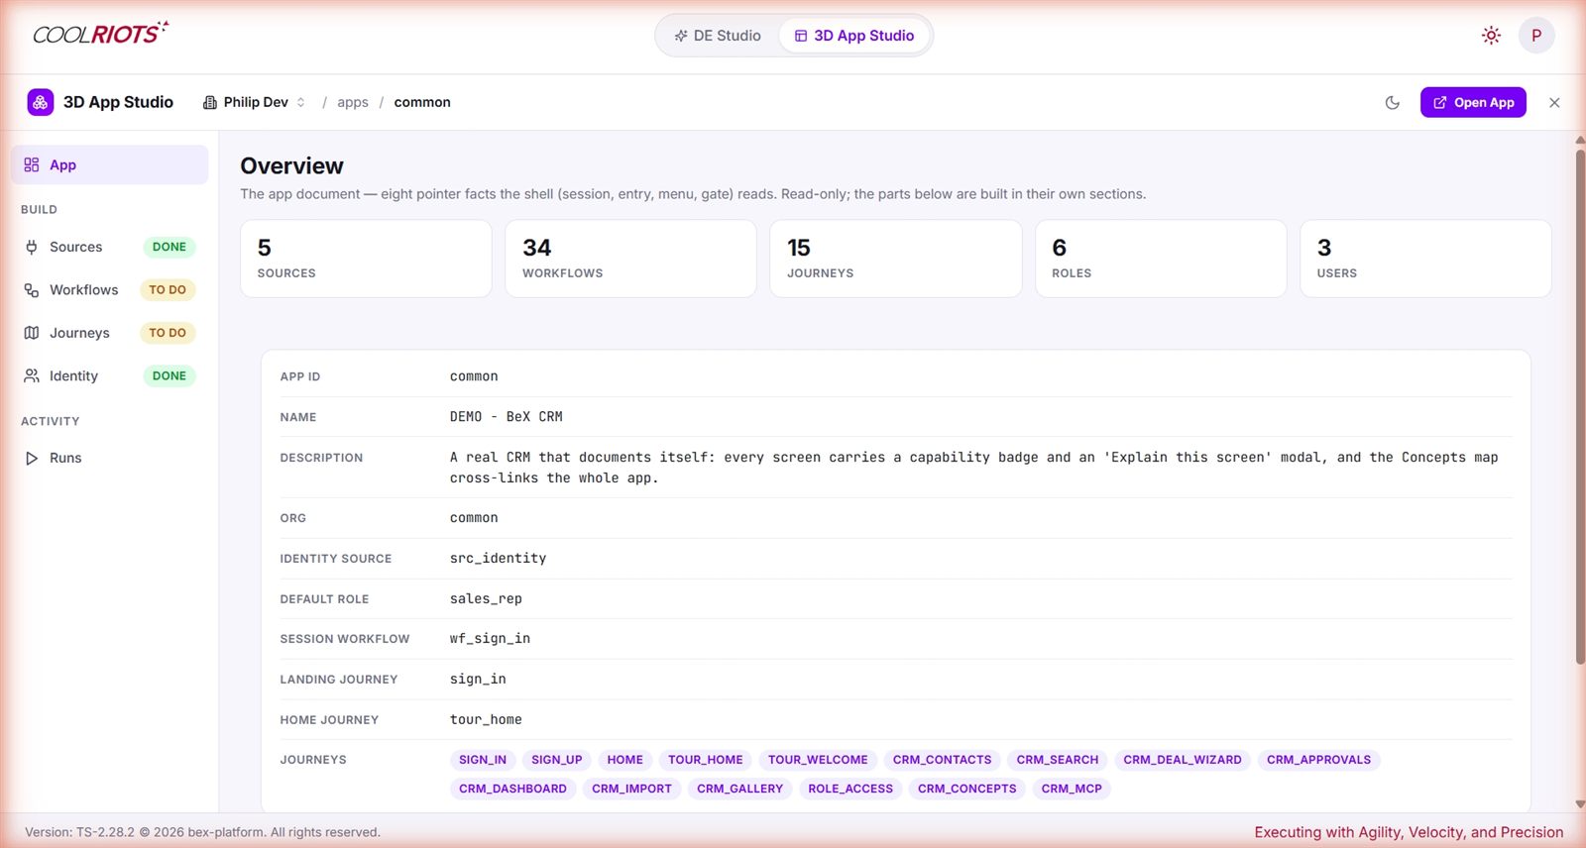Click the scrollbar down arrow
1586x848 pixels.
click(x=1580, y=804)
